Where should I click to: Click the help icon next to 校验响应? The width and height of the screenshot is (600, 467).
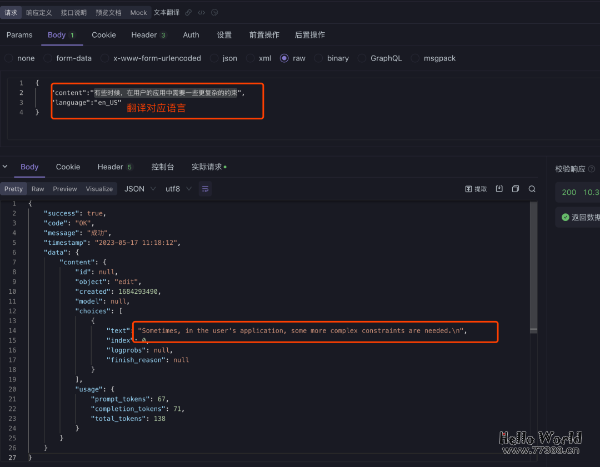(x=591, y=169)
